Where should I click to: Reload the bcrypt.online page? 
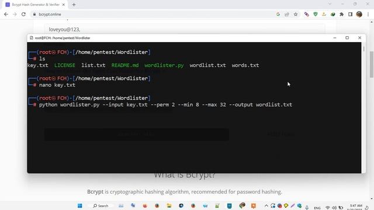click(x=23, y=14)
